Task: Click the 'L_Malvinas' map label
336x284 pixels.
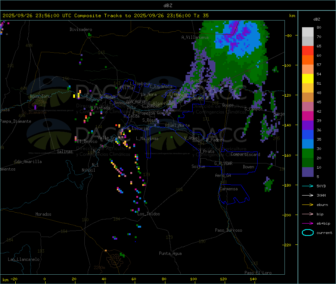Action: [x=147, y=138]
